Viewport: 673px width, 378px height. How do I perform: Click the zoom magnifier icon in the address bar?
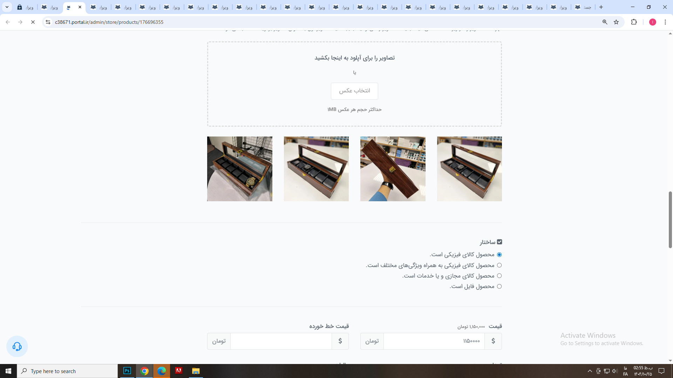click(x=605, y=22)
